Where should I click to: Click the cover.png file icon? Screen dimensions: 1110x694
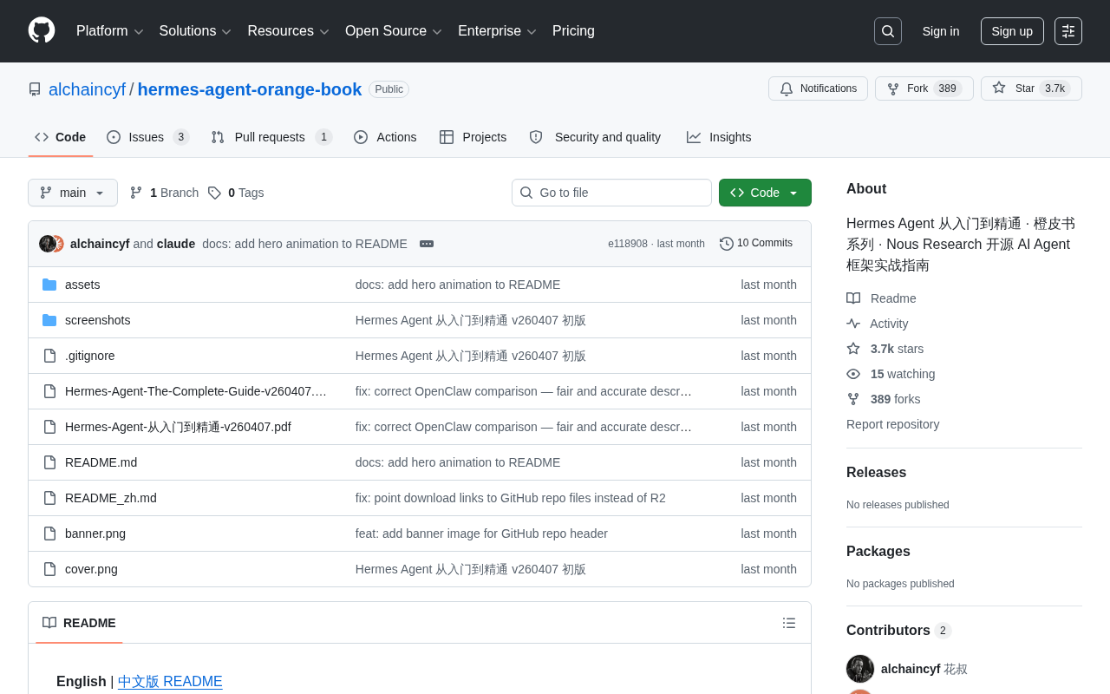(x=49, y=569)
